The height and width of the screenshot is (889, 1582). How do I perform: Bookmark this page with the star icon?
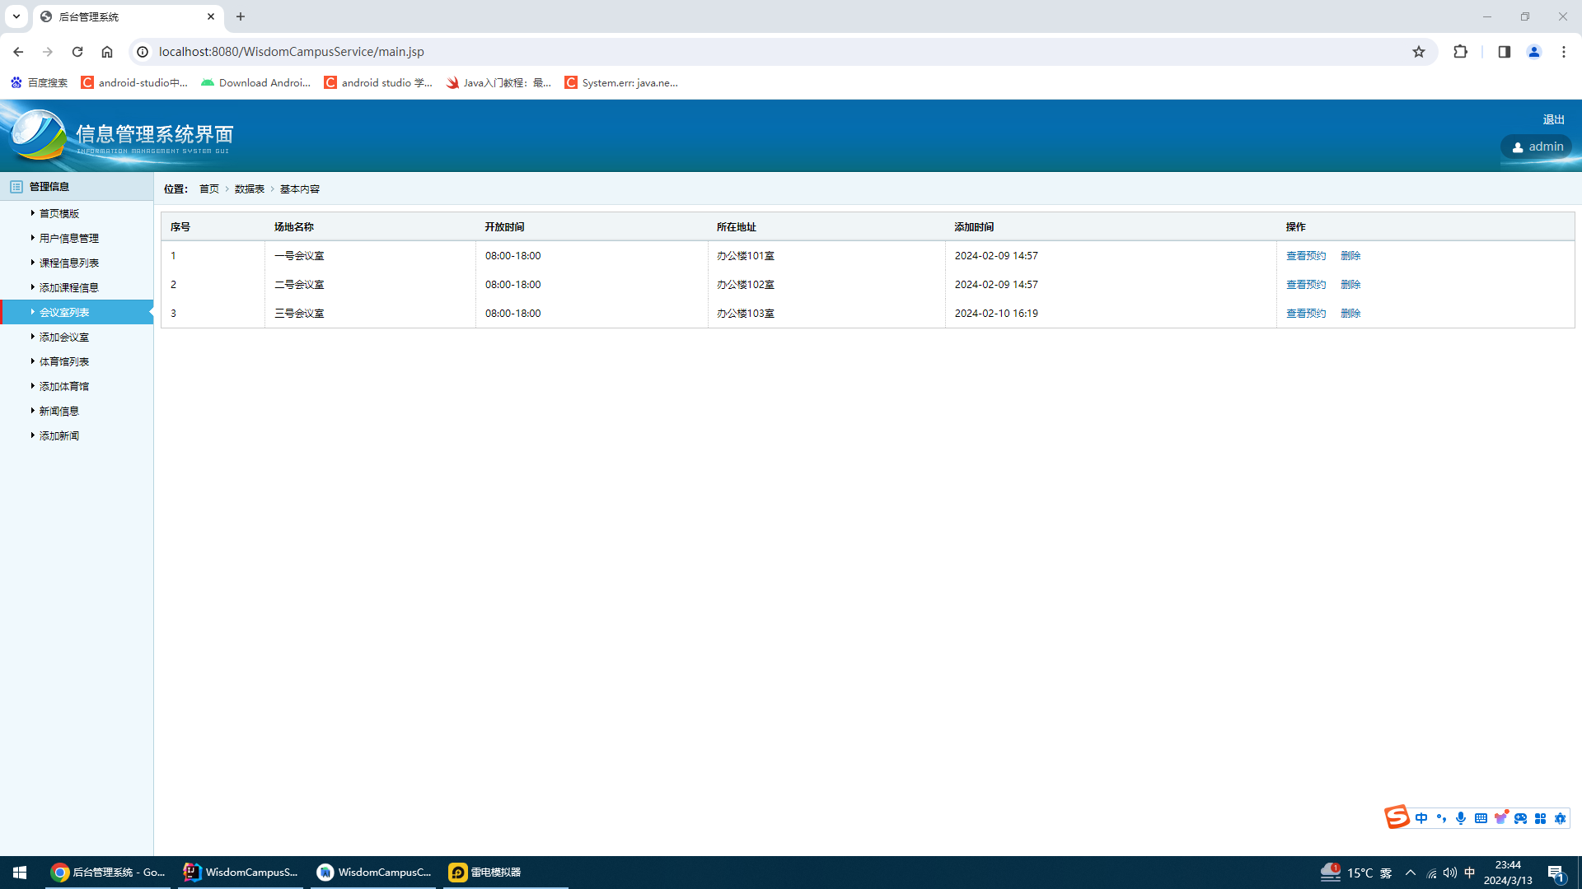1418,52
